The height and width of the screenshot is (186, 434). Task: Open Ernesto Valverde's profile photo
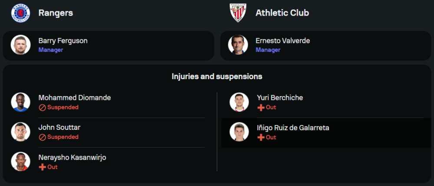[x=238, y=45]
